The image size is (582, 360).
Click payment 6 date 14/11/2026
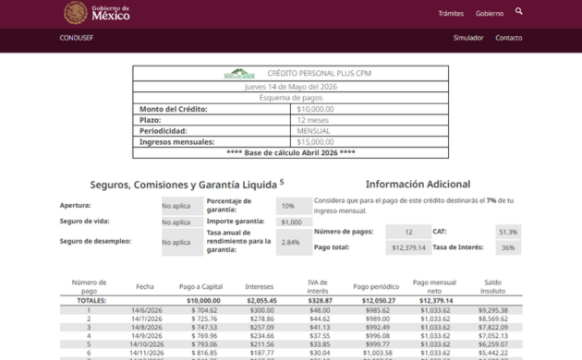[147, 353]
